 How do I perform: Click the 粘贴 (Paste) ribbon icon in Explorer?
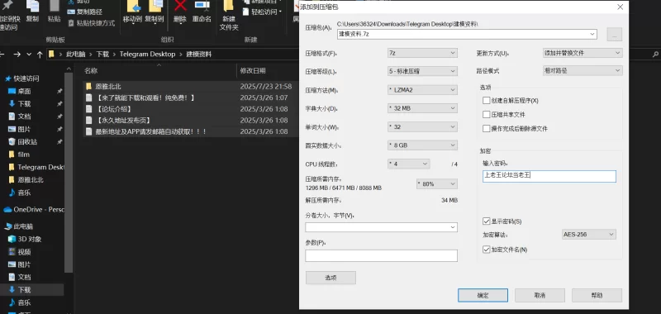[54, 11]
